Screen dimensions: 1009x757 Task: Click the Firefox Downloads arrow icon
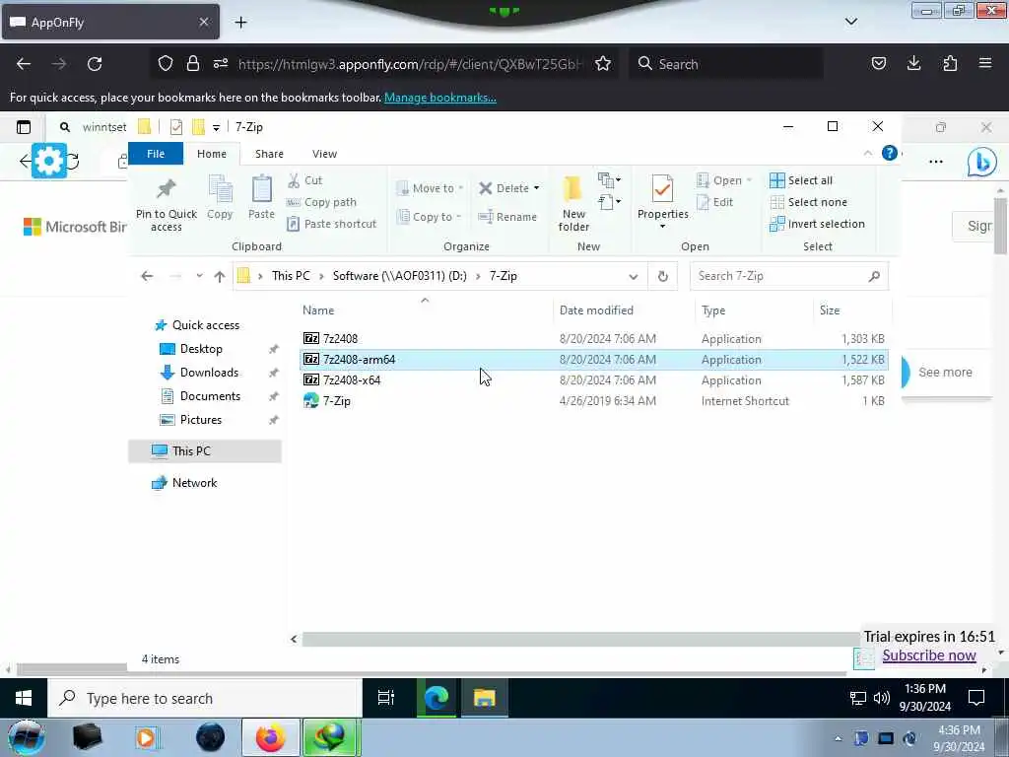913,63
